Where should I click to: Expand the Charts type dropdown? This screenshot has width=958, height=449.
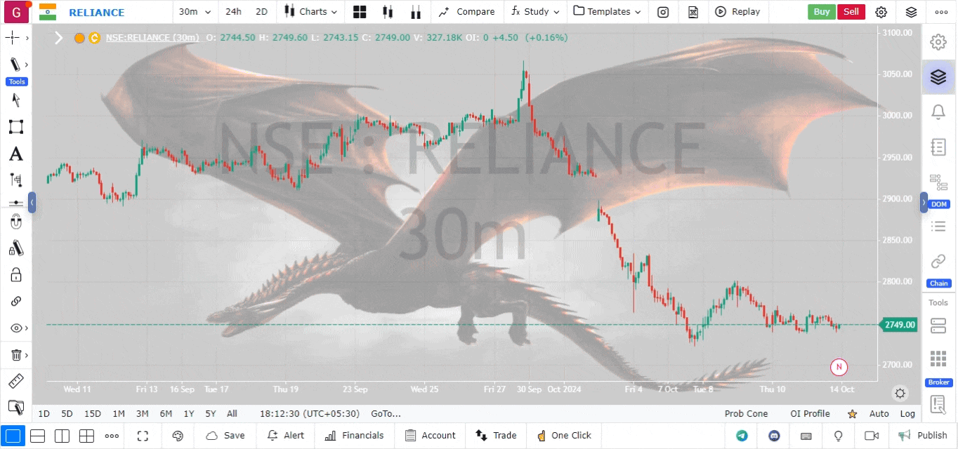tap(311, 12)
